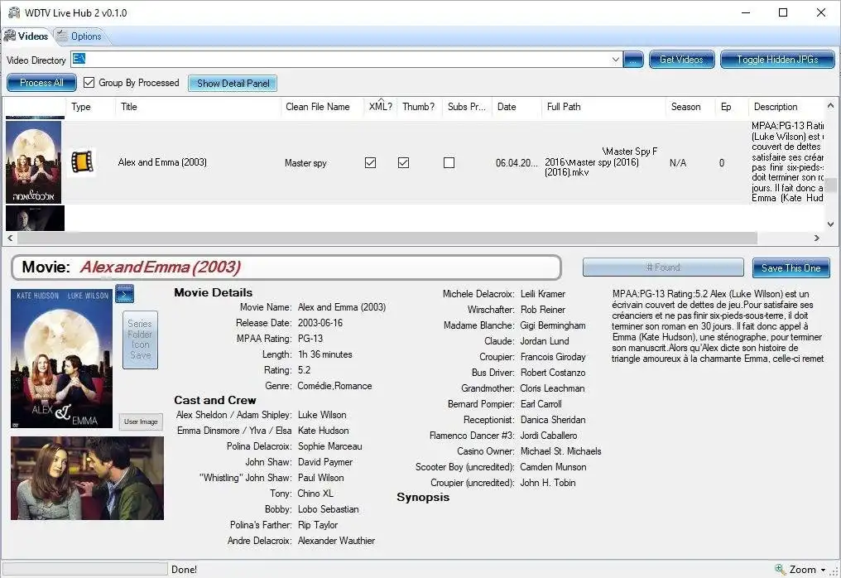Sort by the Description column header
The width and height of the screenshot is (841, 578).
pyautogui.click(x=786, y=107)
